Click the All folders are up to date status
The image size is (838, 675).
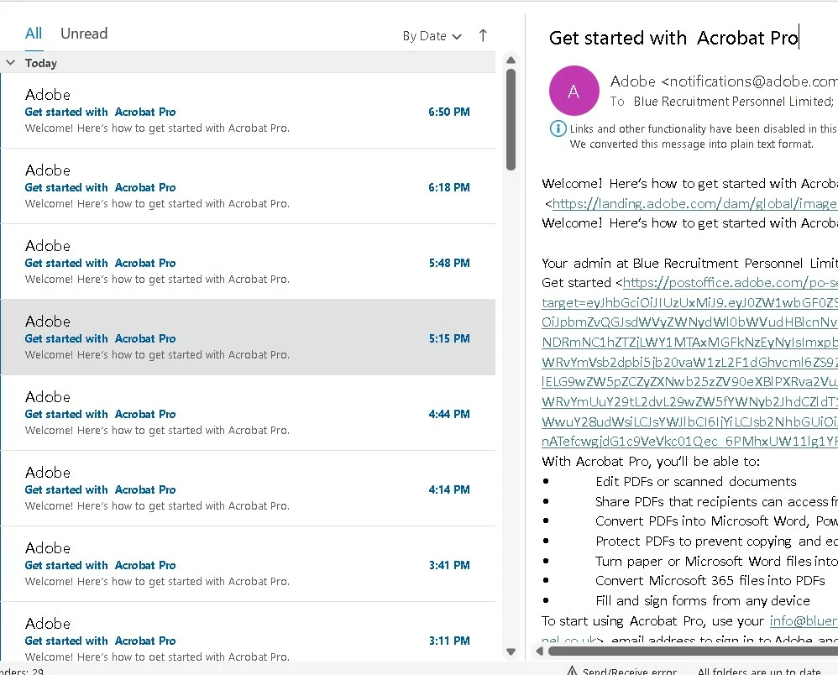pyautogui.click(x=759, y=672)
